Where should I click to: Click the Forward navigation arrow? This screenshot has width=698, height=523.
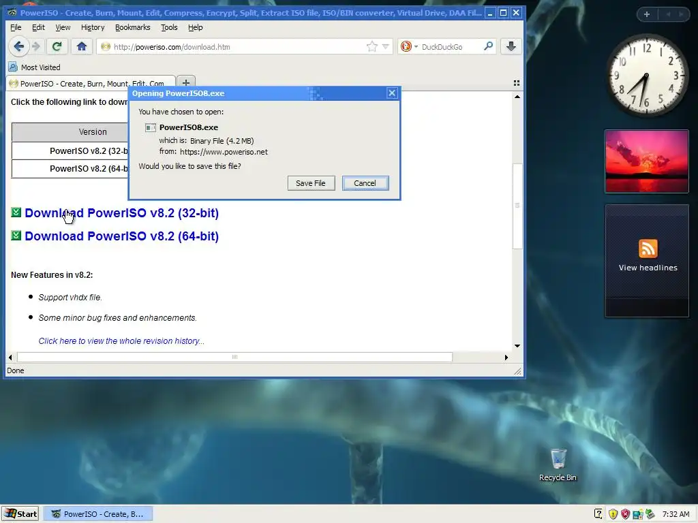click(x=37, y=46)
